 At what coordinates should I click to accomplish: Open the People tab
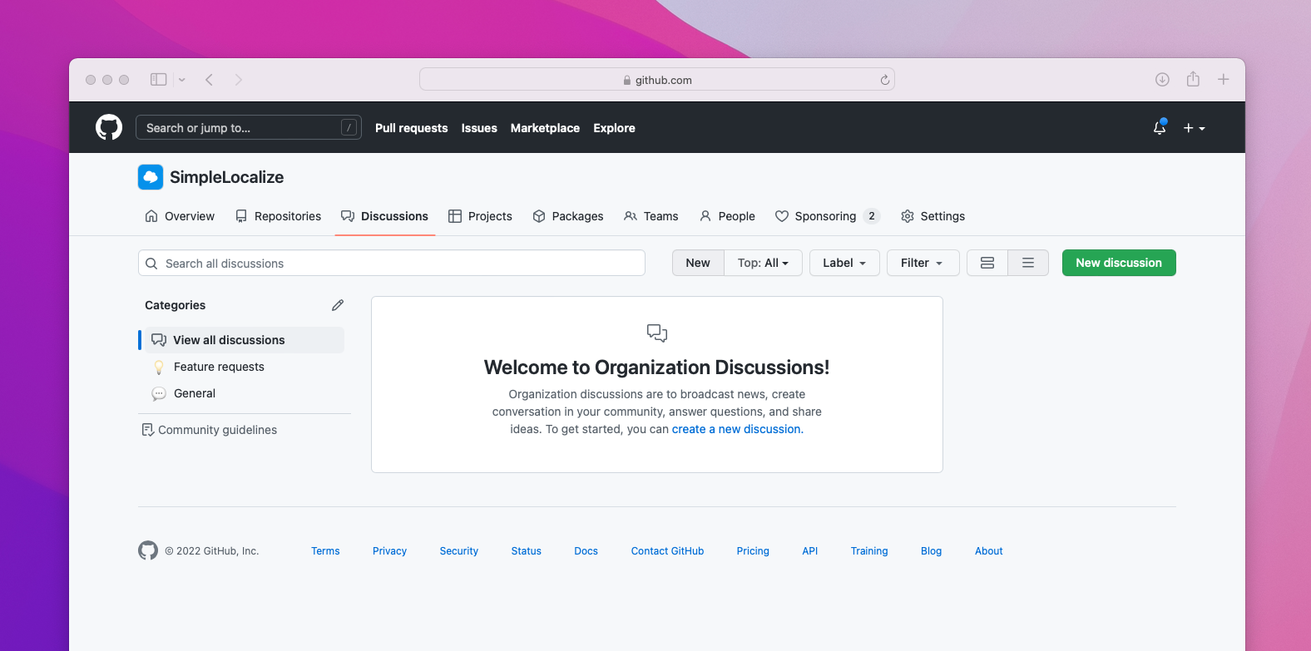727,216
